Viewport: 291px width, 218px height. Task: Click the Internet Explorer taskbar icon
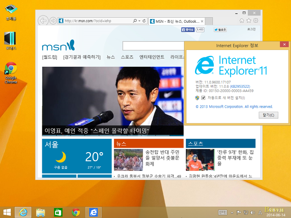coord(23,212)
